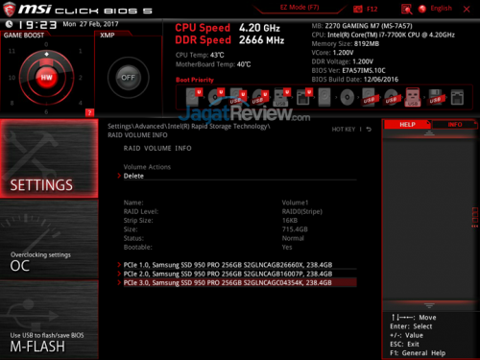Click the clock icon beside the time
Screen dimensions: 480x360
click(x=9, y=24)
